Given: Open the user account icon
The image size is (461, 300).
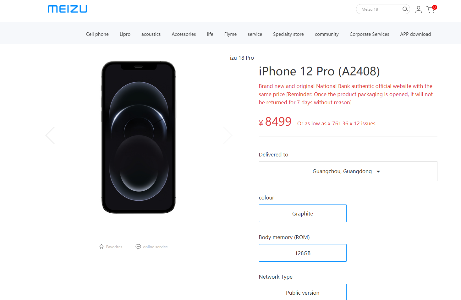Looking at the screenshot, I should (x=419, y=9).
